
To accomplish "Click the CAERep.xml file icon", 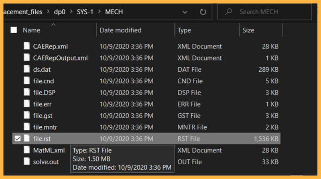I will tap(27, 46).
